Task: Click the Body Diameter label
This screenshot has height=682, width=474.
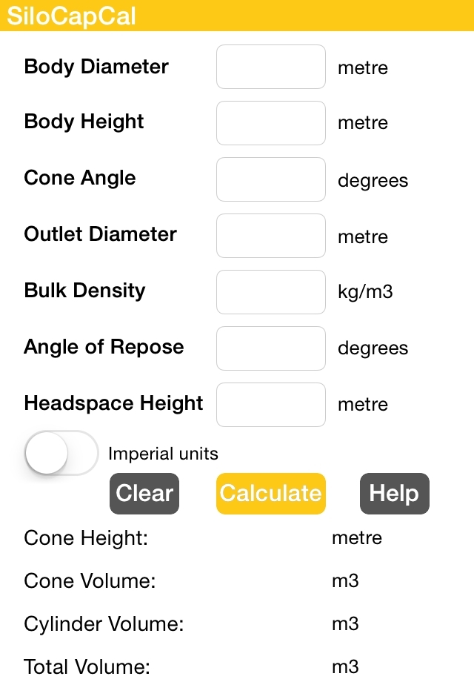Action: click(x=96, y=67)
